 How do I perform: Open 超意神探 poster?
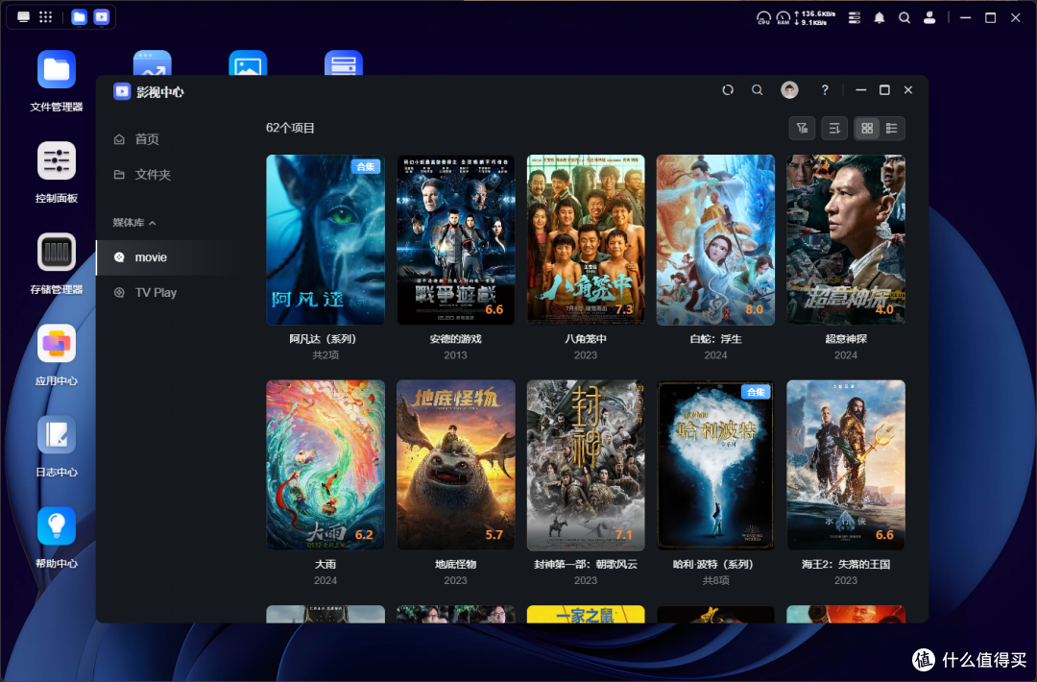pyautogui.click(x=846, y=239)
